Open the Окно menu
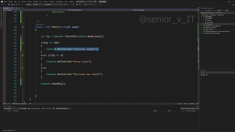Image resolution: width=235 pixels, height=132 pixels. click(x=66, y=1)
